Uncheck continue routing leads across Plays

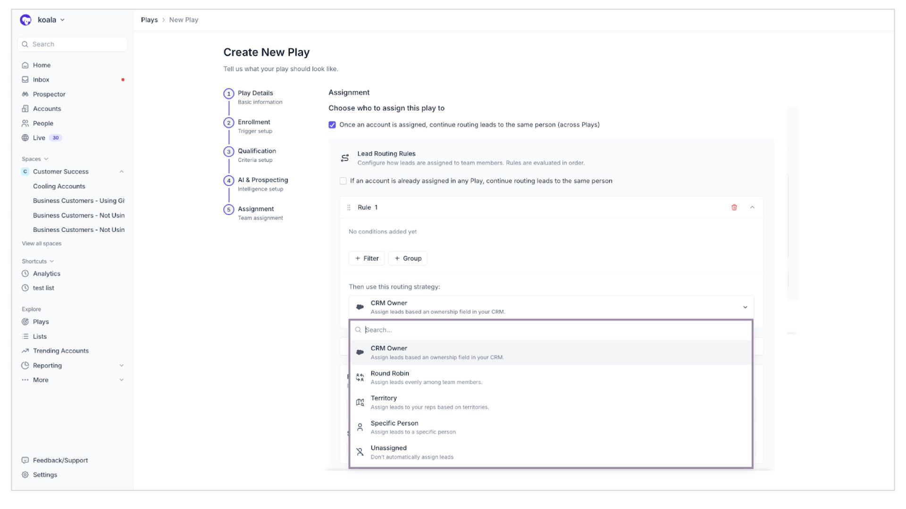pyautogui.click(x=332, y=125)
